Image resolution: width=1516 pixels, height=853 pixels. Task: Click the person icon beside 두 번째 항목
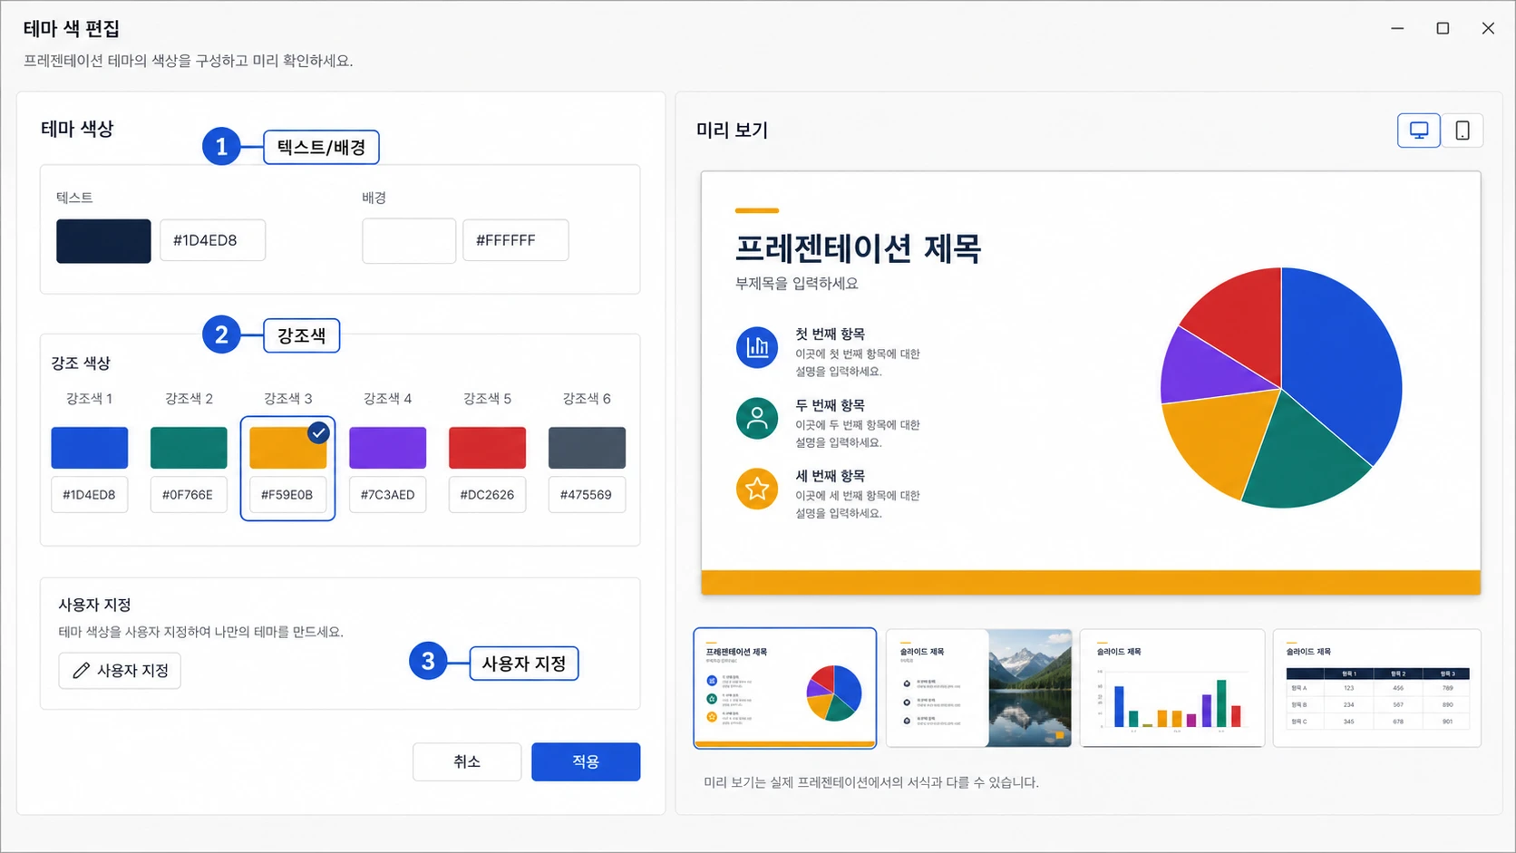(757, 418)
